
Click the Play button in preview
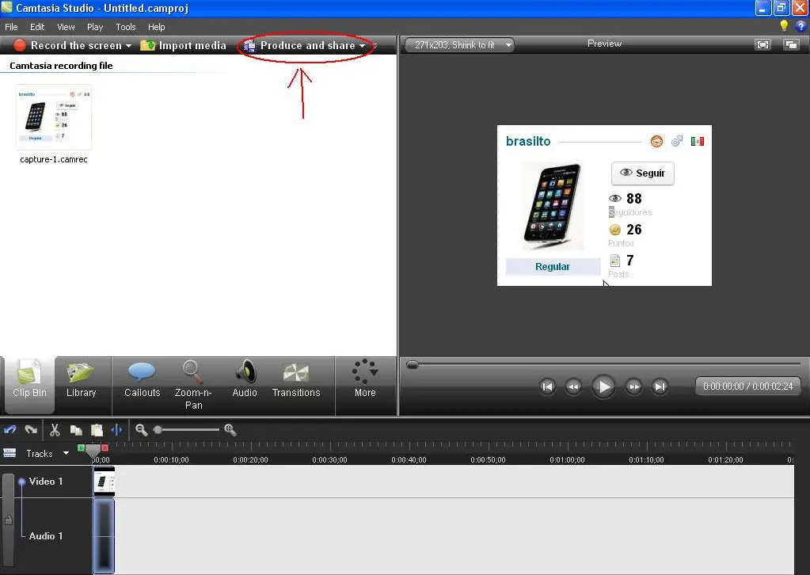click(603, 387)
